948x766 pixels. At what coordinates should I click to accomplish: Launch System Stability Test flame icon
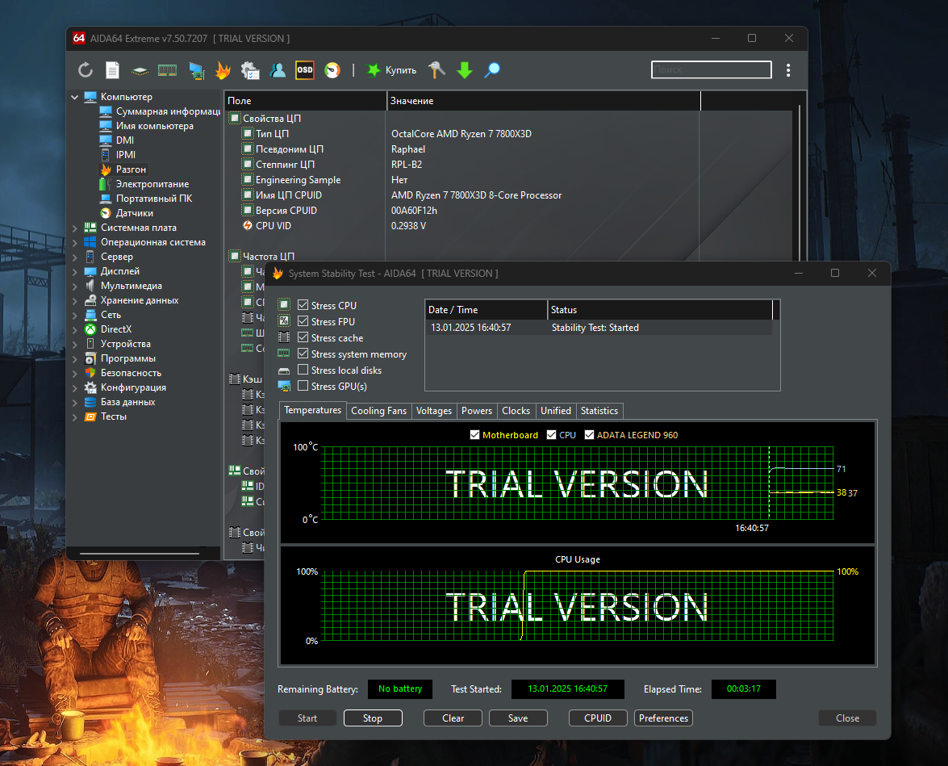223,71
